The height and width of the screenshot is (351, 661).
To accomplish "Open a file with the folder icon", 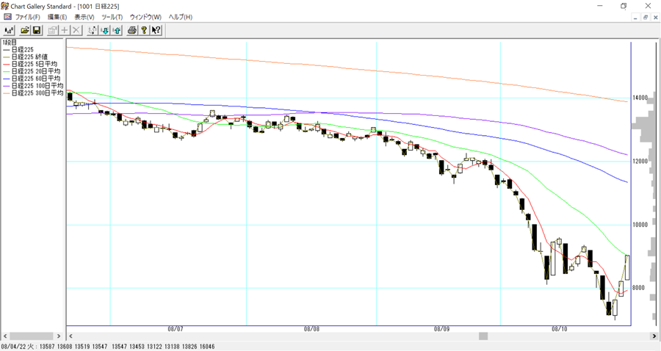I will click(x=25, y=30).
